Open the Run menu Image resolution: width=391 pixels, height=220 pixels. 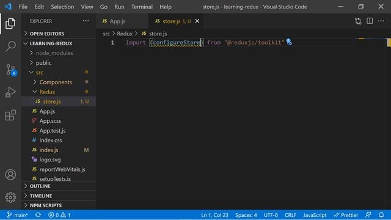[x=119, y=7]
